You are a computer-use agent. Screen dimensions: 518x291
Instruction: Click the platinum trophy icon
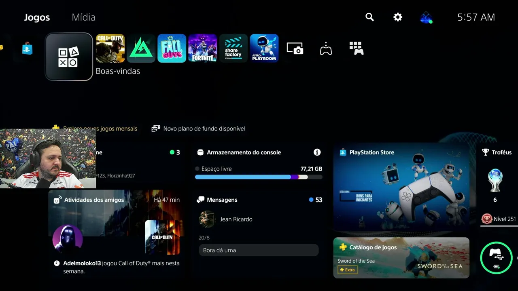point(495,180)
